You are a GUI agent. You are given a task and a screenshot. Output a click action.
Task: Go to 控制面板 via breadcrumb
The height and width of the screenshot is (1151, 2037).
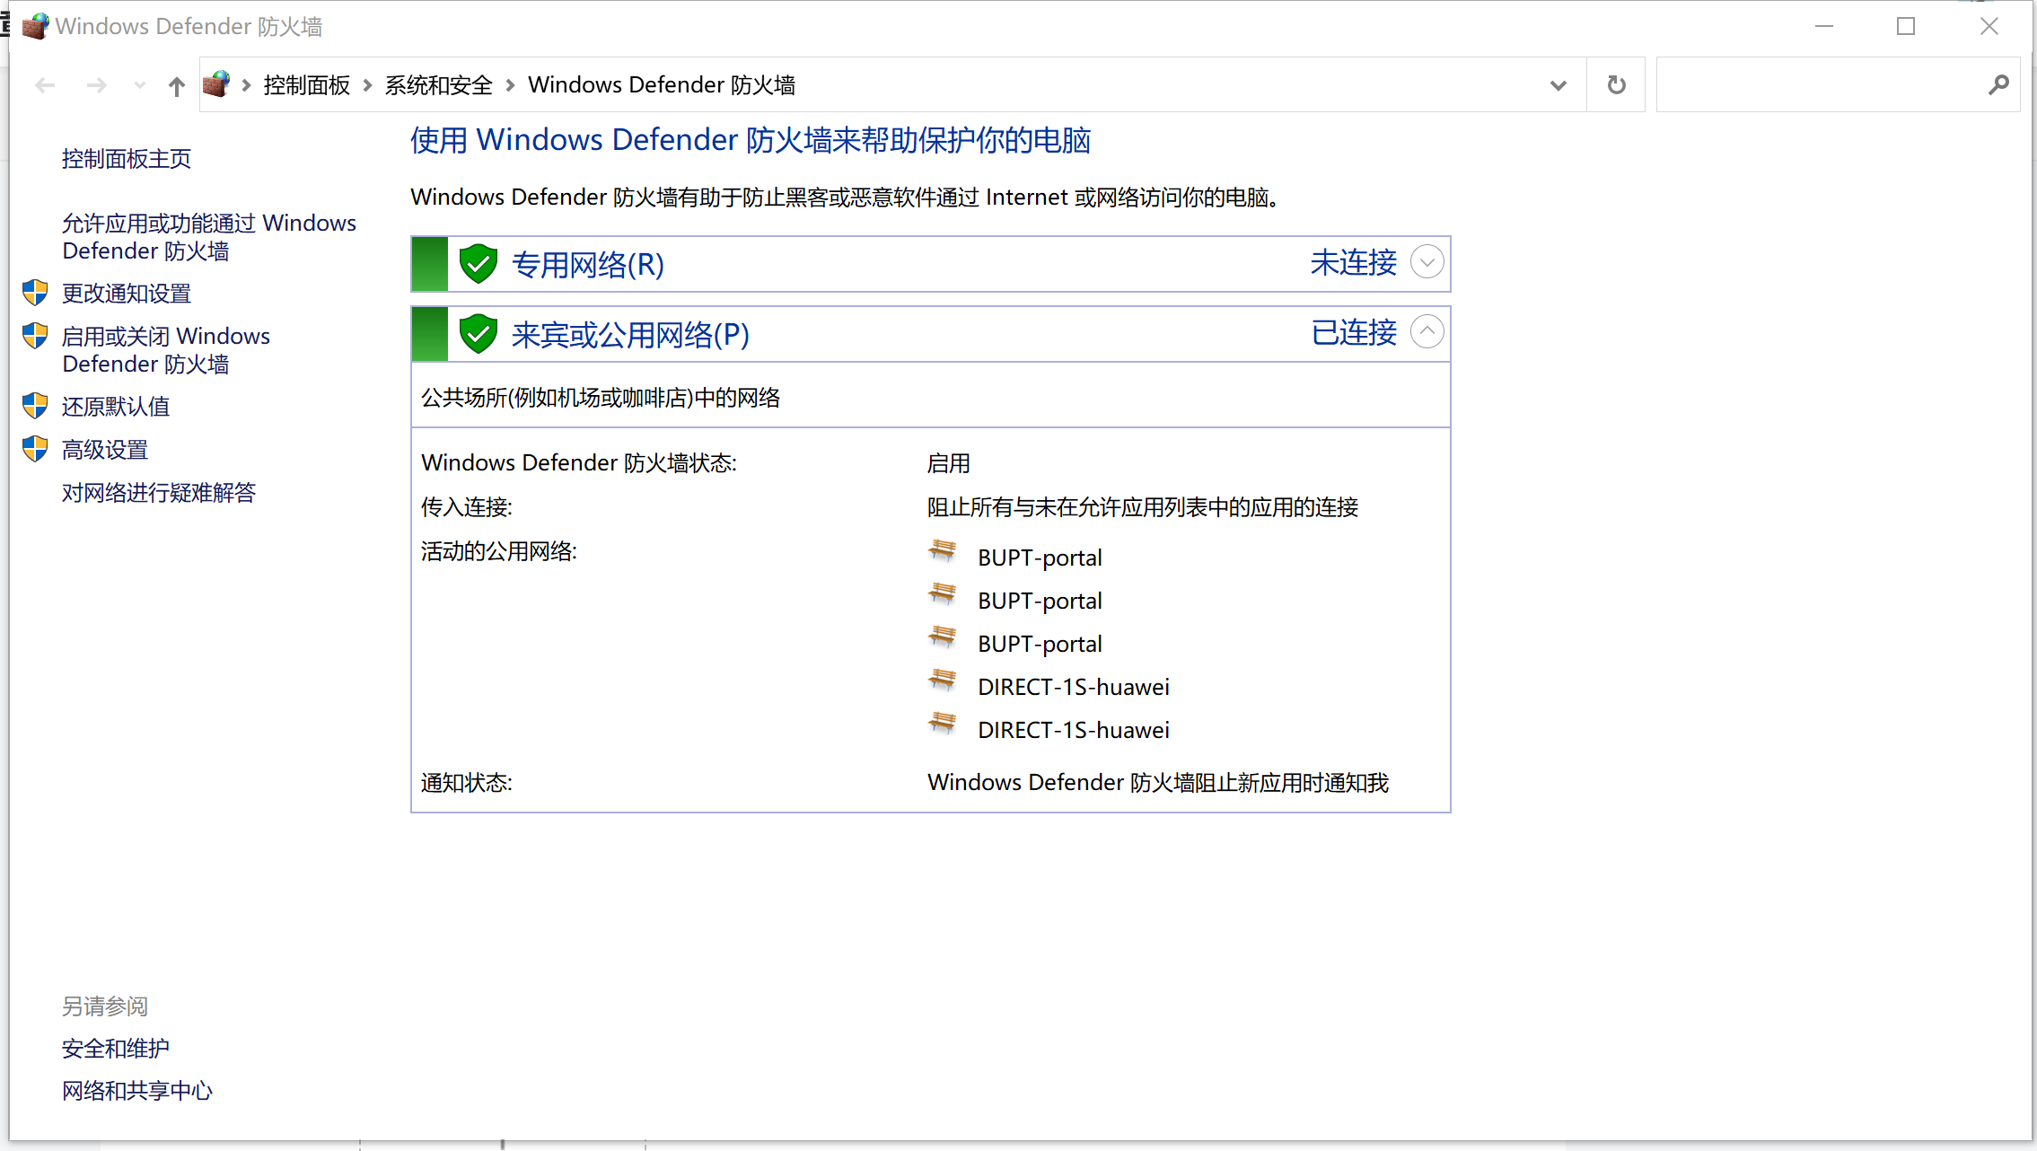point(305,83)
